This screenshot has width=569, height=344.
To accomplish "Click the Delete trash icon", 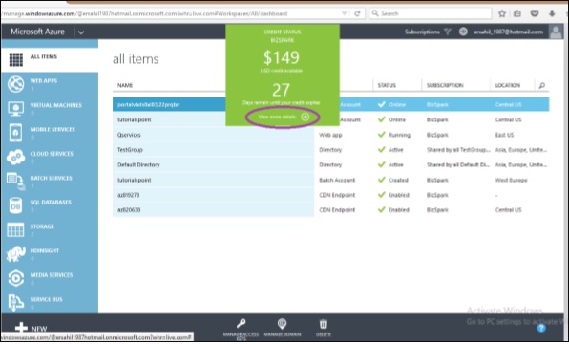I will tap(323, 323).
